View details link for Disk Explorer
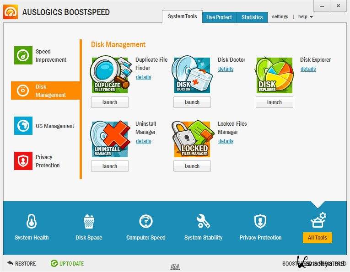This screenshot has height=272, width=350. click(308, 69)
